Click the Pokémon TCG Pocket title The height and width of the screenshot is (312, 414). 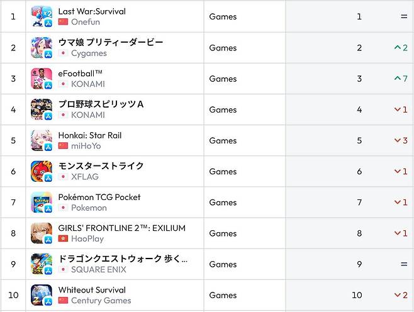pos(99,197)
